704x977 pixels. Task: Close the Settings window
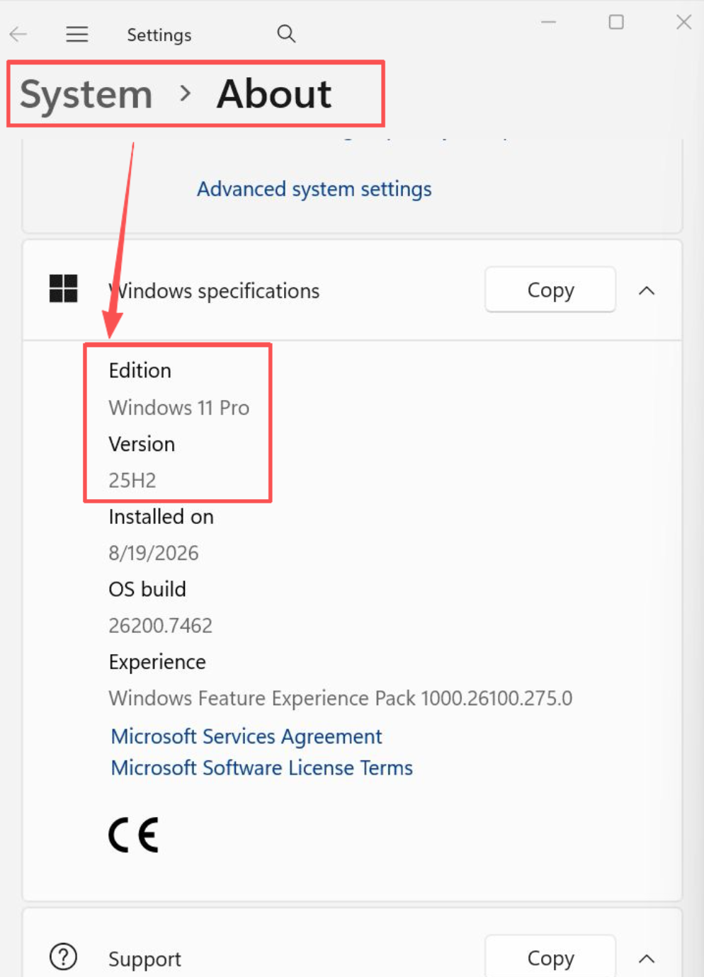coord(683,22)
